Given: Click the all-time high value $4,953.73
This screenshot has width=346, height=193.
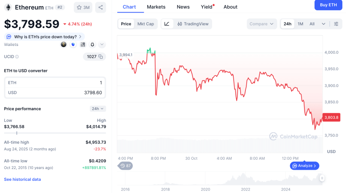Looking at the screenshot, I should [x=96, y=142].
